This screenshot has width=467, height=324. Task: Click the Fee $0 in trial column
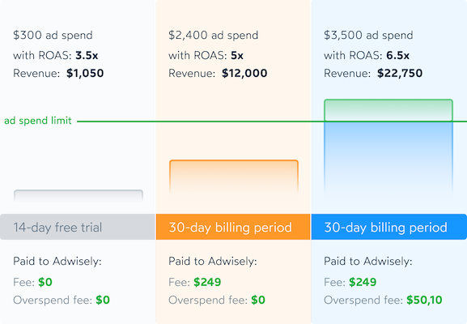[45, 282]
